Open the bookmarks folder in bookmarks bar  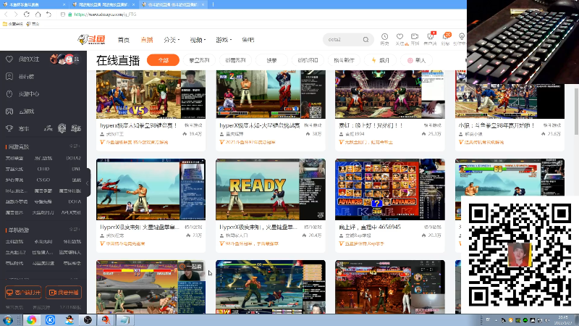click(x=12, y=24)
